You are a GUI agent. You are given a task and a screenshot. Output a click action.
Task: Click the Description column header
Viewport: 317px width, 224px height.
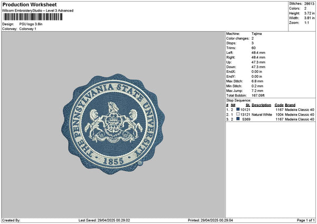(x=262, y=105)
